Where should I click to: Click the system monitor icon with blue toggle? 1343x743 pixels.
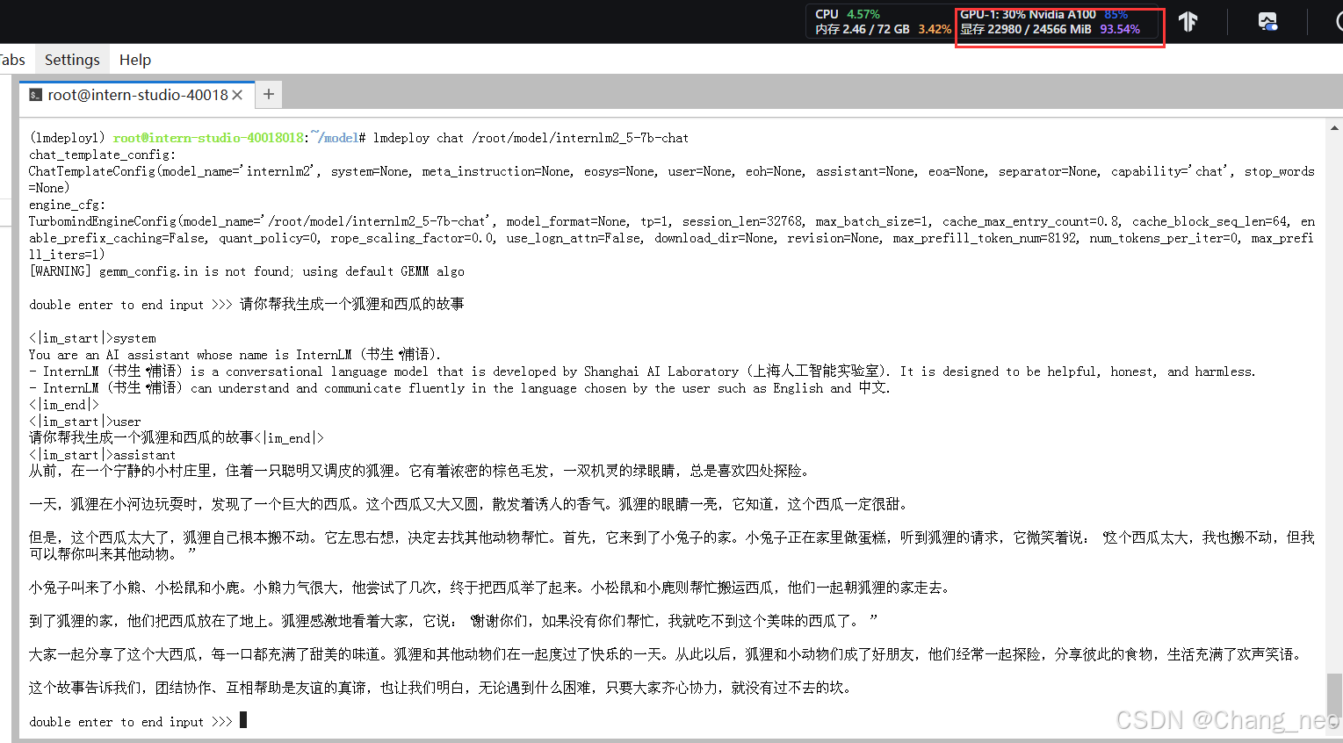1267,20
